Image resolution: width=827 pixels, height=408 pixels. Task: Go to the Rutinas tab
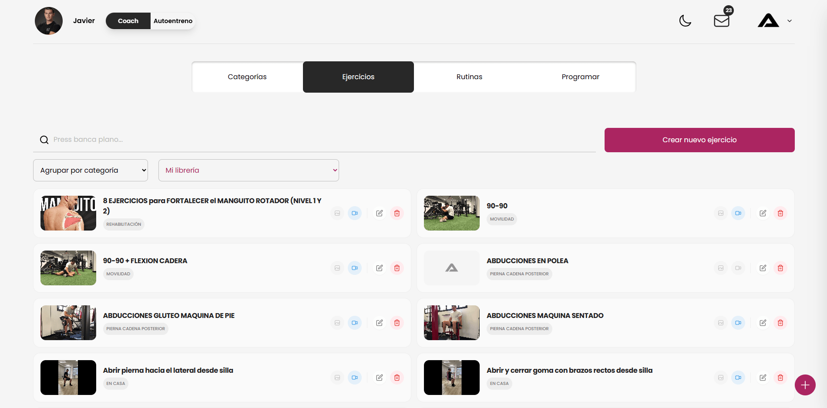point(469,77)
